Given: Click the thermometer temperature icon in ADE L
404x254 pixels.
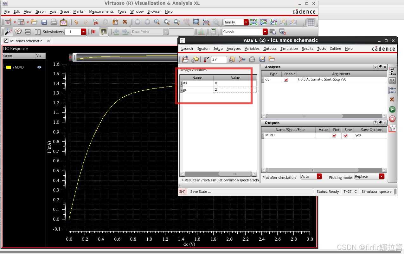Looking at the screenshot, I should [207, 59].
